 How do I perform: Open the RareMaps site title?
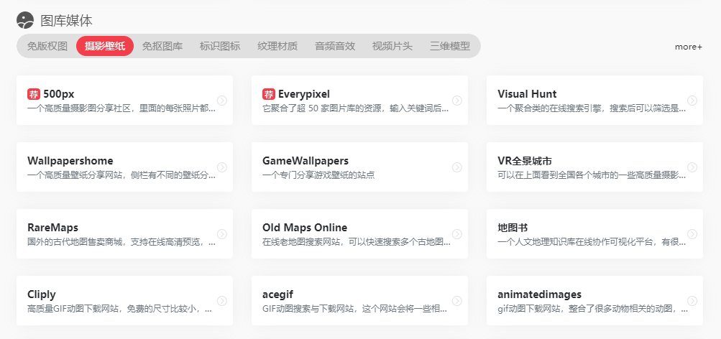click(x=53, y=228)
